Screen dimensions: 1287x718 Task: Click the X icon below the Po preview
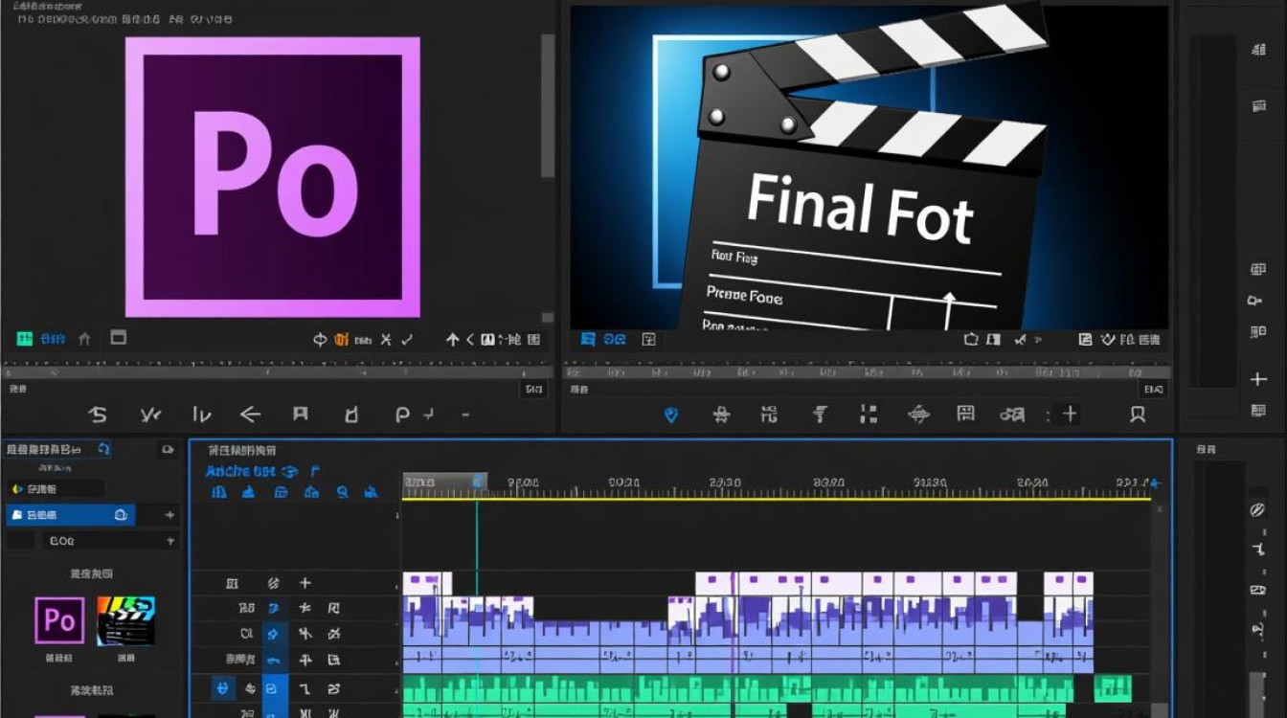pyautogui.click(x=386, y=339)
